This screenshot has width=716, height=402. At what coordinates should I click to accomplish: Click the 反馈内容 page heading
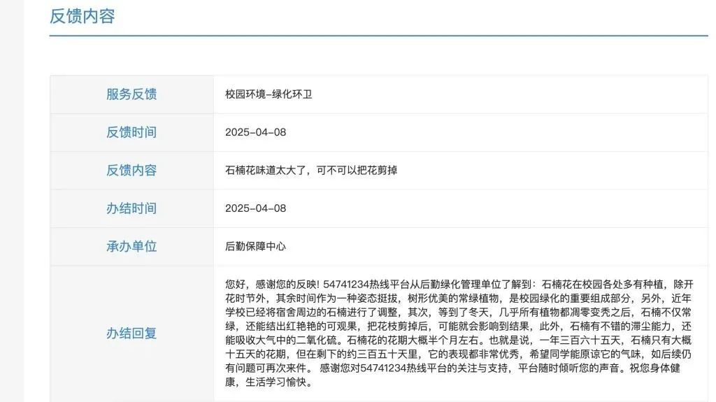[83, 17]
